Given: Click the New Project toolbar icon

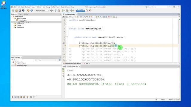Looking at the screenshot, I should [16, 11].
